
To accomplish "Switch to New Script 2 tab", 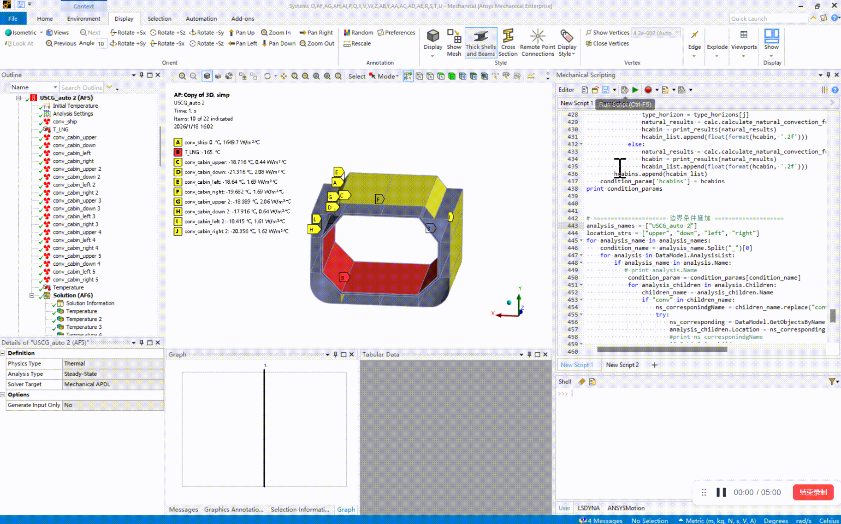I will click(622, 365).
